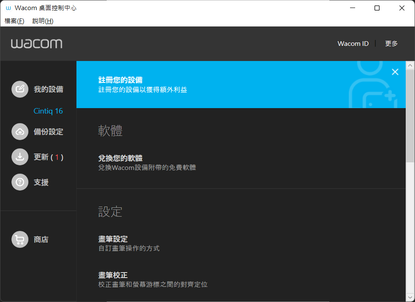Click 兌換您的軟體 option
Screen dimensions: 415x302
point(121,158)
